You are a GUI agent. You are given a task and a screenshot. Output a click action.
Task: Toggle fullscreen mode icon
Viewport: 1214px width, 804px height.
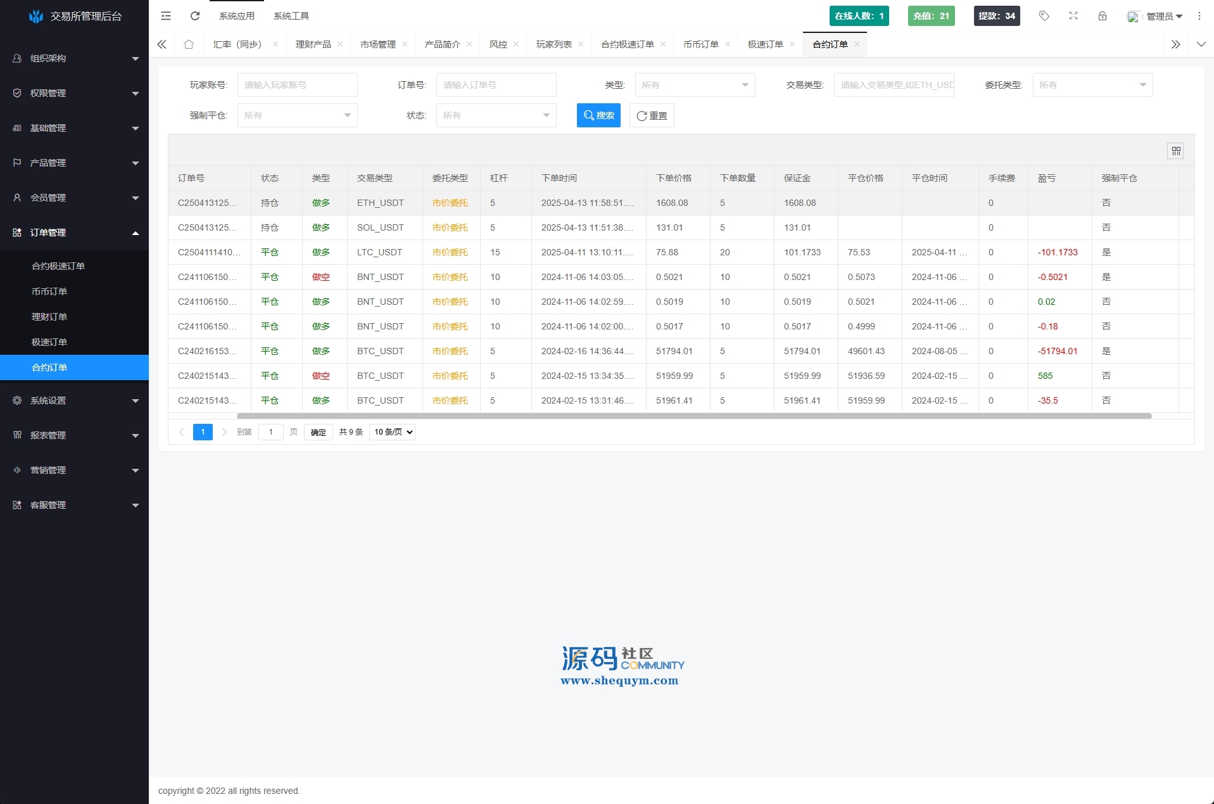pyautogui.click(x=1073, y=16)
